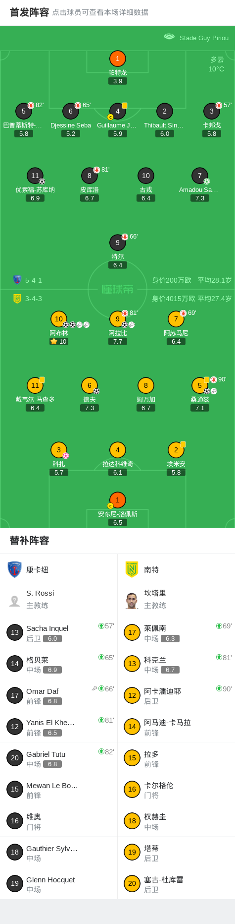The height and width of the screenshot is (924, 235).
Task: Open goalkeeper 帕特龙 number 1 jersey
Action: pos(117,59)
